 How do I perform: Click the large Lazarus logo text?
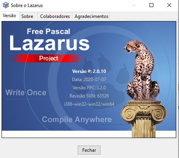point(49,43)
